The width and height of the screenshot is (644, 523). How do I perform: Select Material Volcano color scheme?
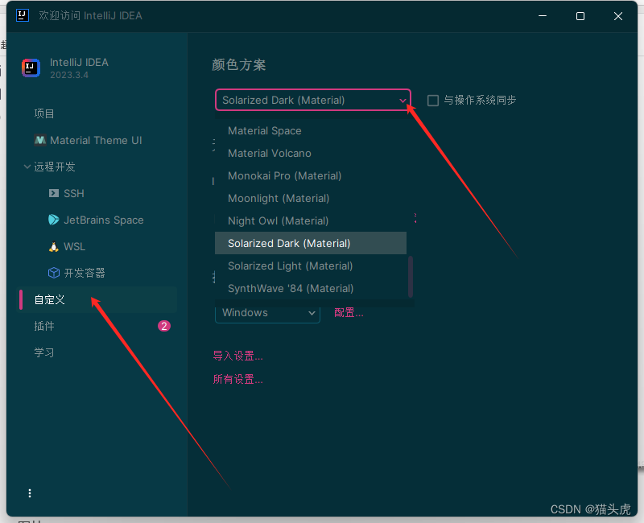pos(311,153)
